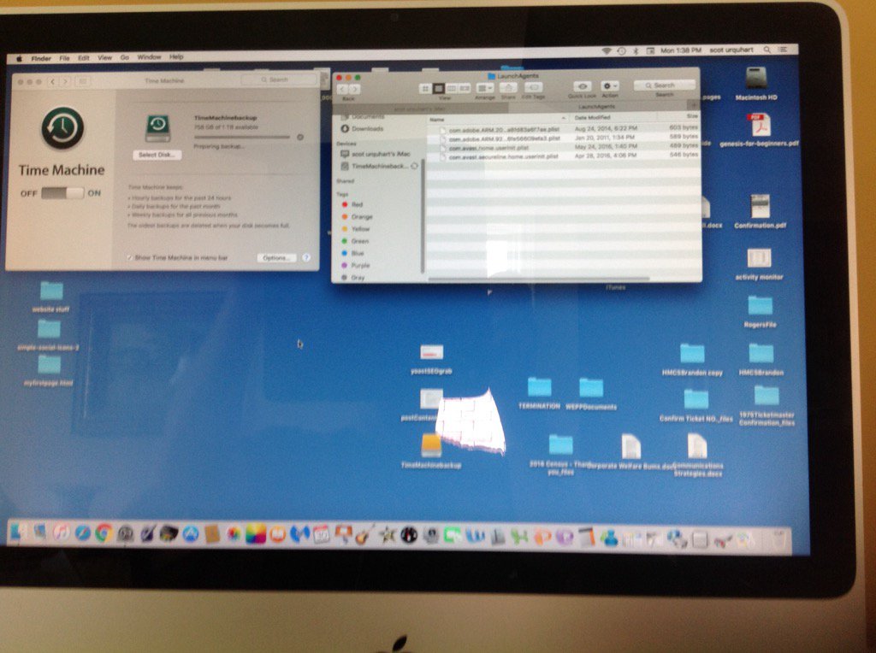The height and width of the screenshot is (653, 876).
Task: Click the Options... button in Time Machine
Action: [276, 258]
